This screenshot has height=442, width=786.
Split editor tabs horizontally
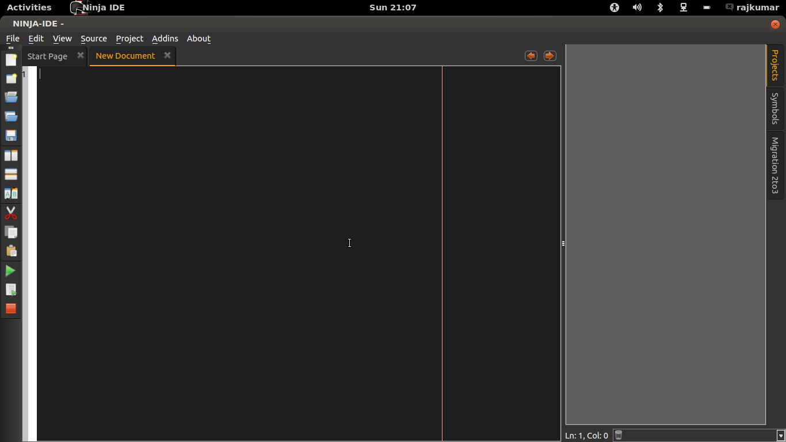[x=10, y=155]
